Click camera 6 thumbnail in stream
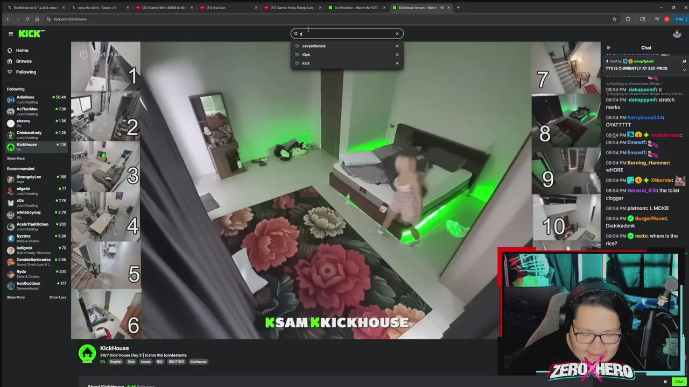689x387 pixels. pos(106,316)
